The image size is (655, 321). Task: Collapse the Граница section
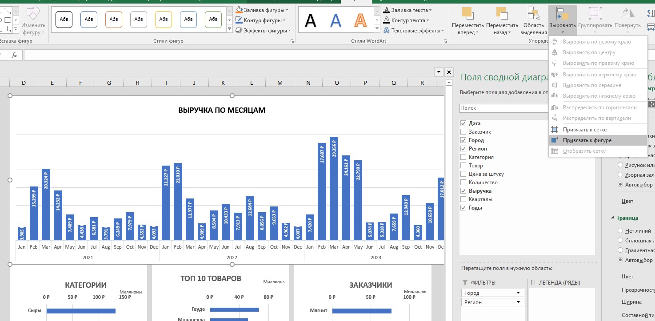612,218
